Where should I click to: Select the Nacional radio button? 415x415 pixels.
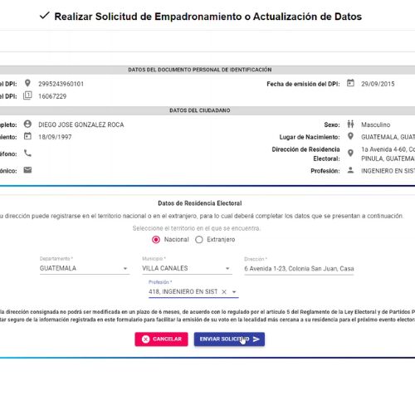pyautogui.click(x=156, y=240)
